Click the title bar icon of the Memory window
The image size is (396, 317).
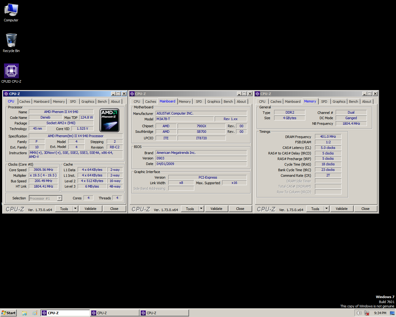click(x=257, y=94)
